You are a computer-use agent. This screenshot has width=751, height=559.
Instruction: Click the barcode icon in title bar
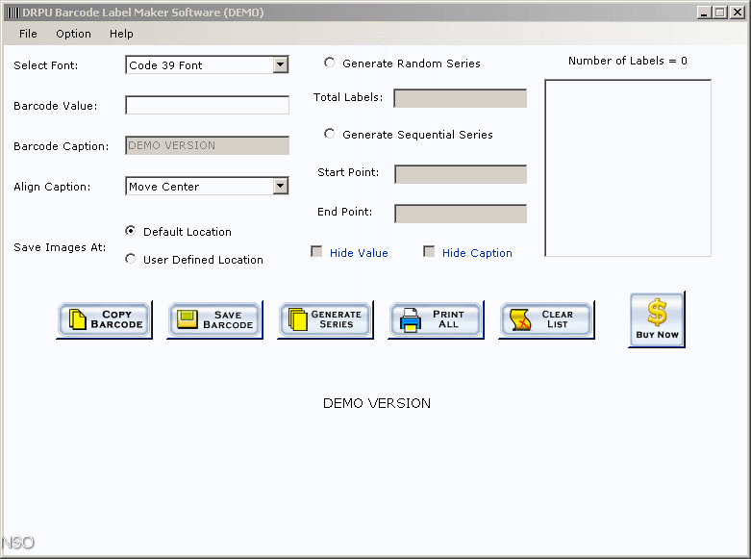(x=13, y=13)
